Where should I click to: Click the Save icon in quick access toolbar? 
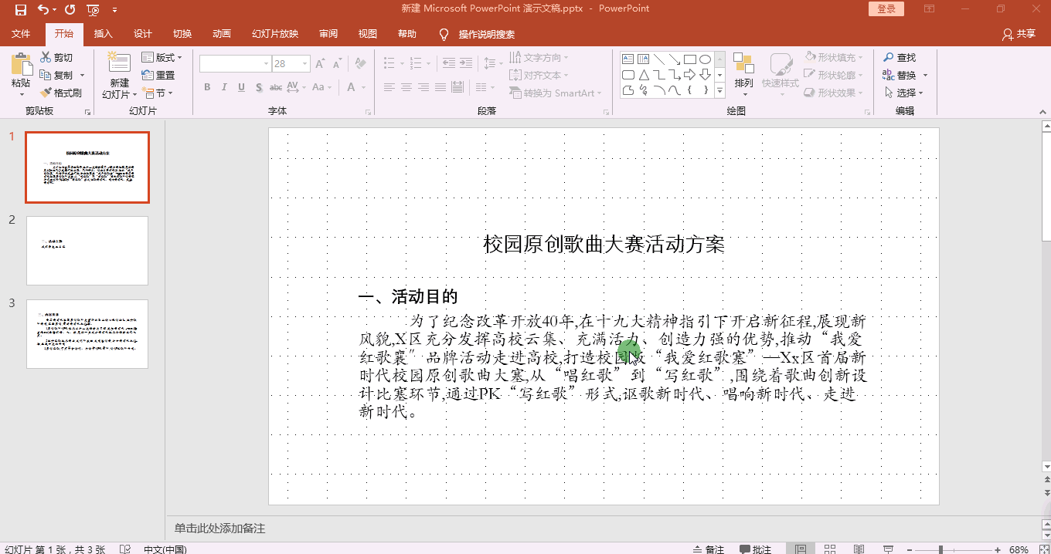coord(21,9)
